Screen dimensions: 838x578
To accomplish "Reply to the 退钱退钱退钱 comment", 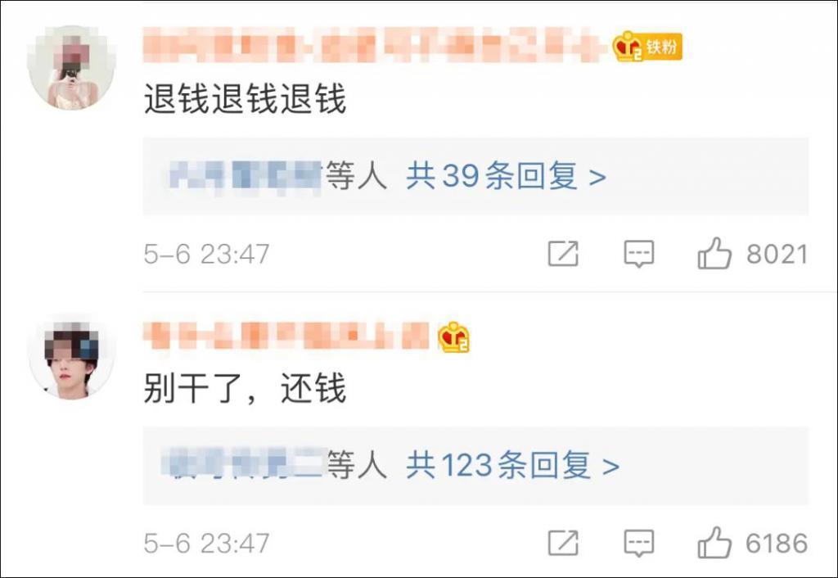I will point(638,254).
